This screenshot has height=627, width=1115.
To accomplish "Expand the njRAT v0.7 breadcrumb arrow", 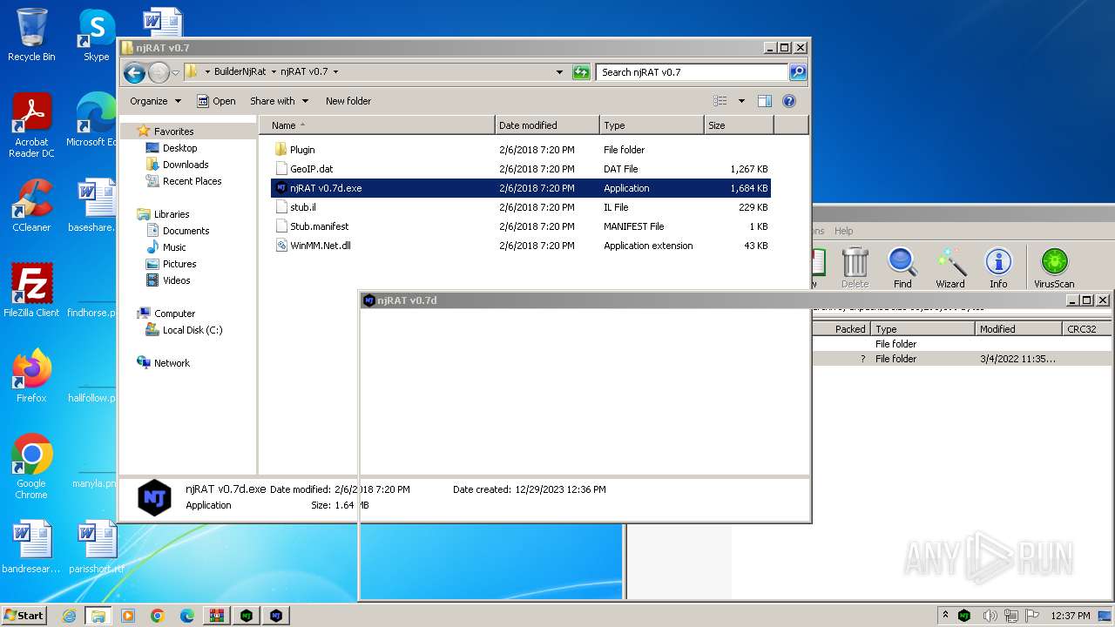I will 335,72.
